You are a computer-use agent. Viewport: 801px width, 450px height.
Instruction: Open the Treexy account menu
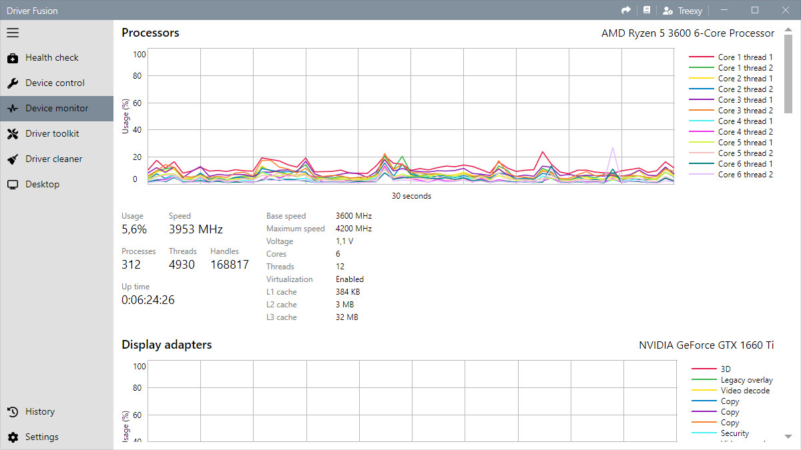(682, 11)
